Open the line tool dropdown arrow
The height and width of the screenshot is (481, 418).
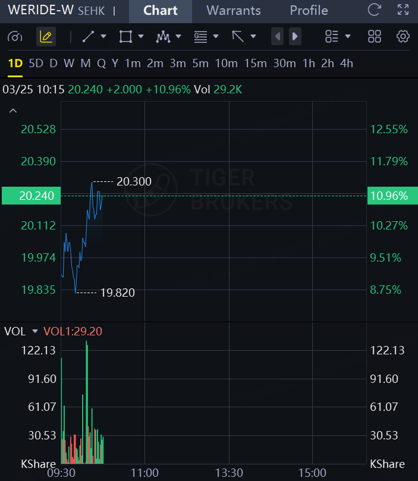tap(103, 36)
